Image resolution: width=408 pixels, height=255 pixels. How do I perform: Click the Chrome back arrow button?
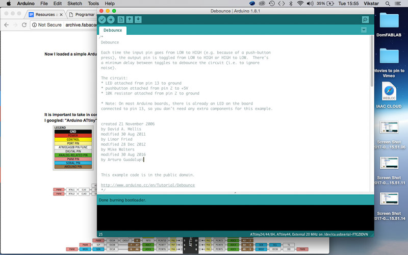coord(7,24)
